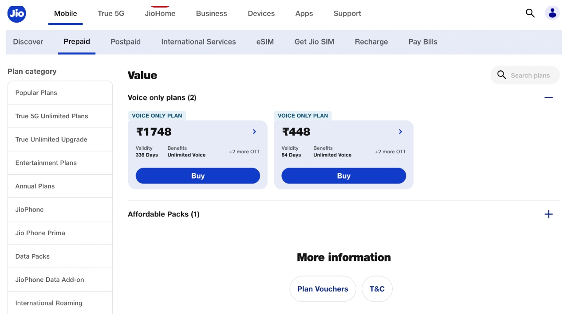
Task: Open the True 5G menu
Action: pyautogui.click(x=111, y=13)
